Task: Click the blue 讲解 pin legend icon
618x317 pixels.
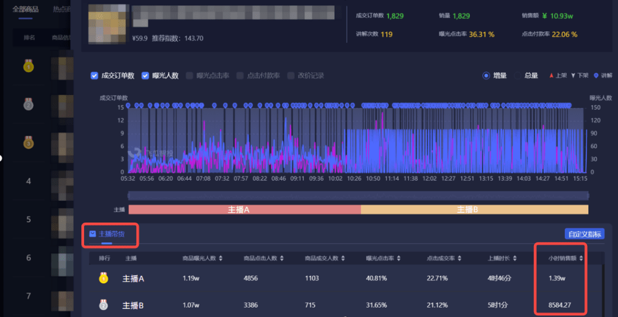Action: [x=596, y=76]
